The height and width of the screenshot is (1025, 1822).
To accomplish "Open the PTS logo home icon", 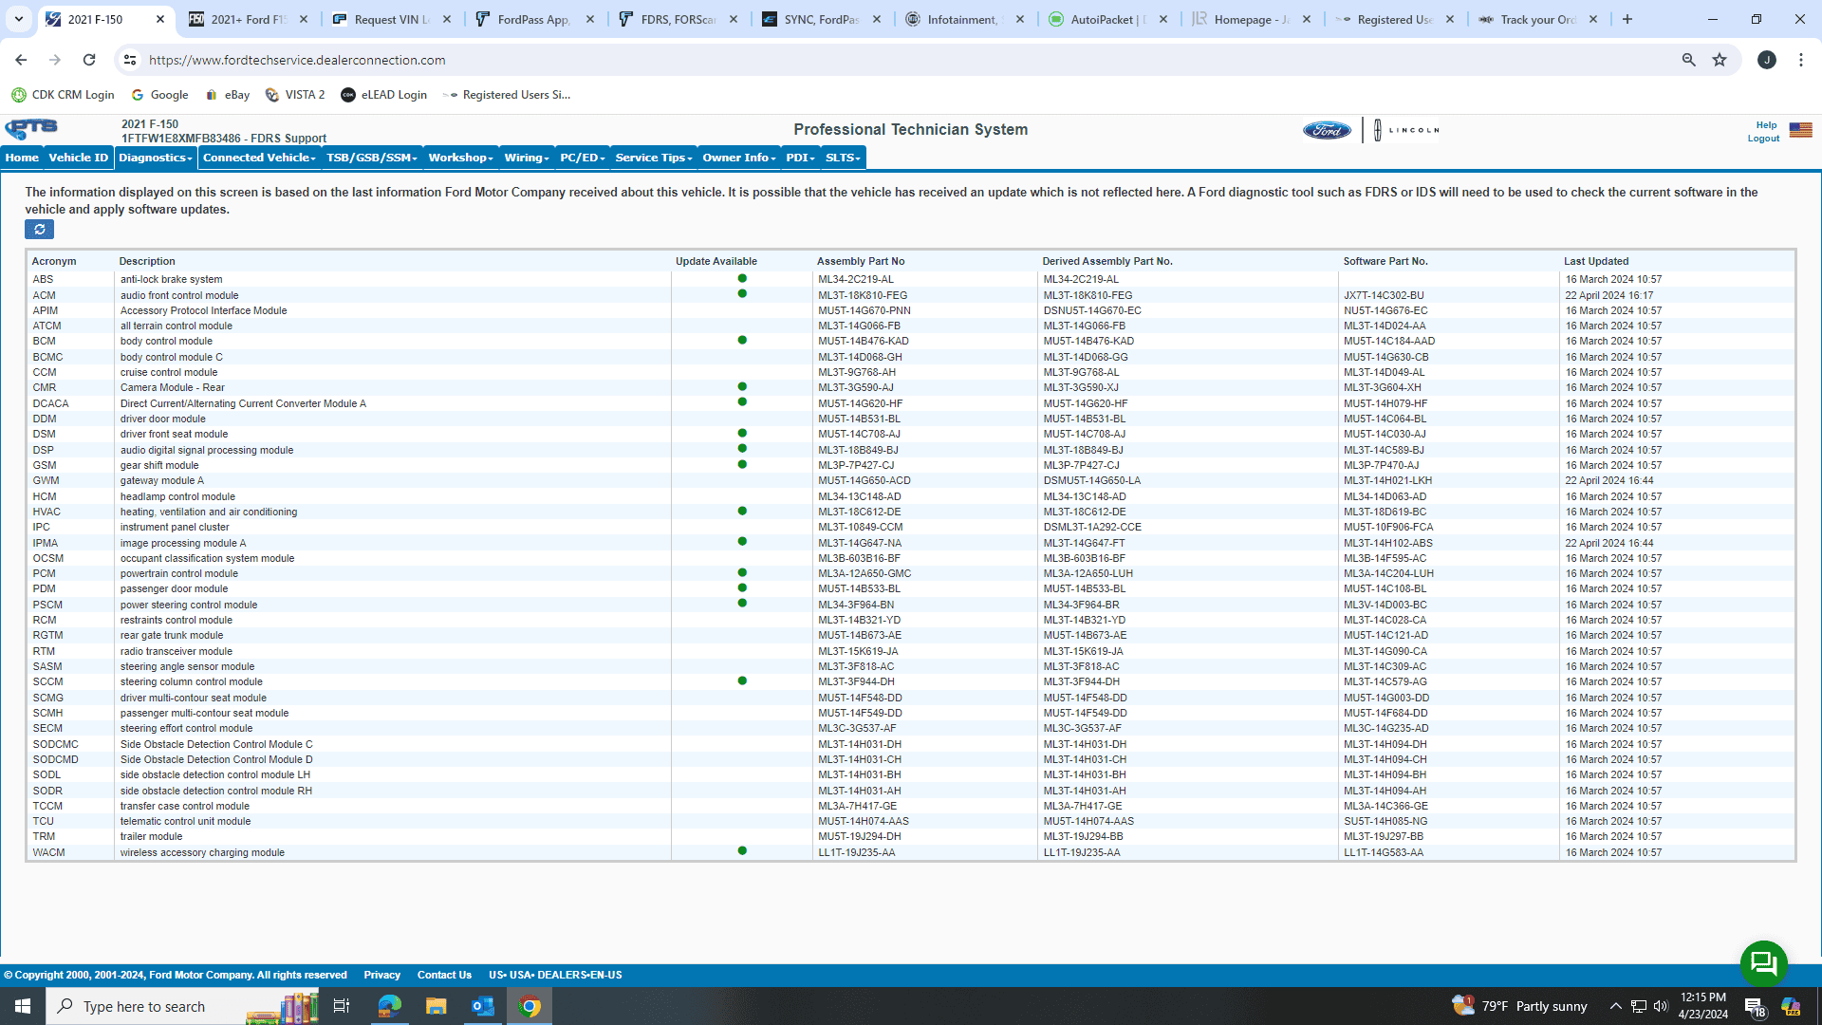I will (x=31, y=128).
